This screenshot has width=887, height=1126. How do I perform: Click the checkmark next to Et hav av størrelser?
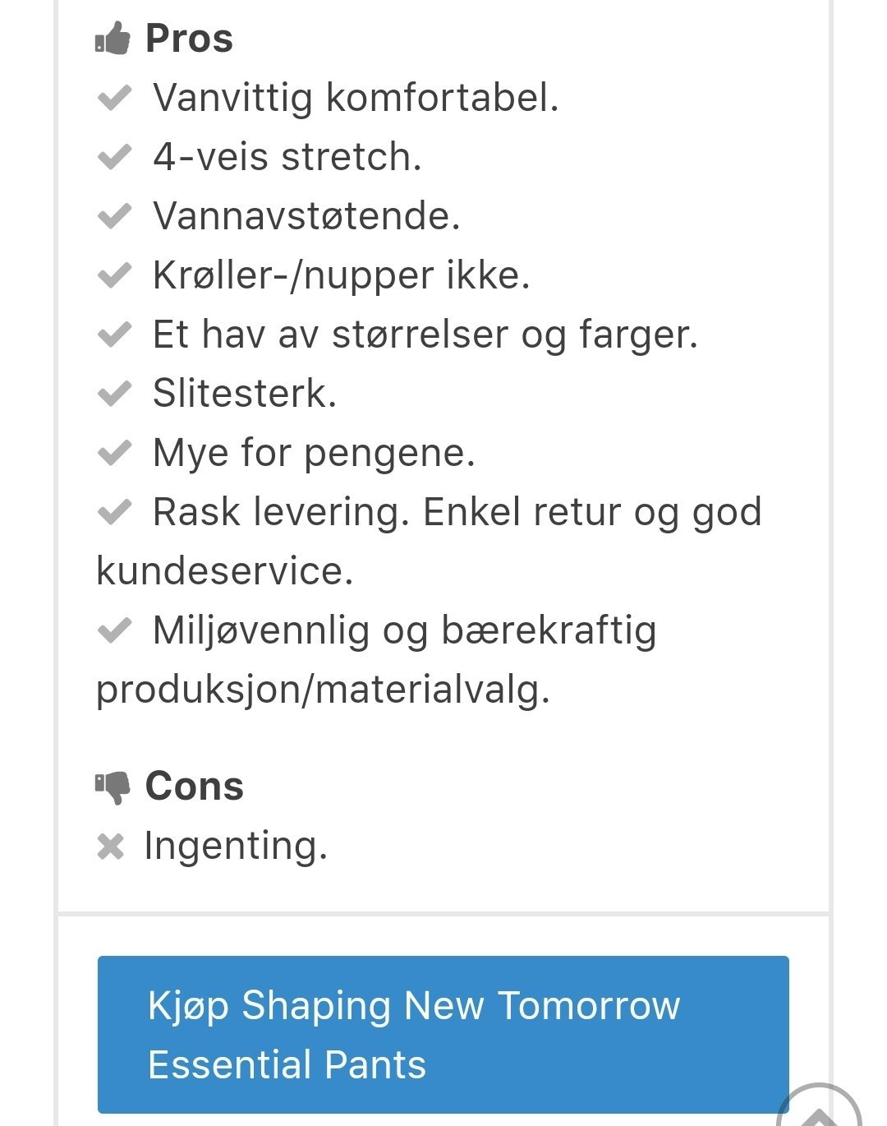114,335
